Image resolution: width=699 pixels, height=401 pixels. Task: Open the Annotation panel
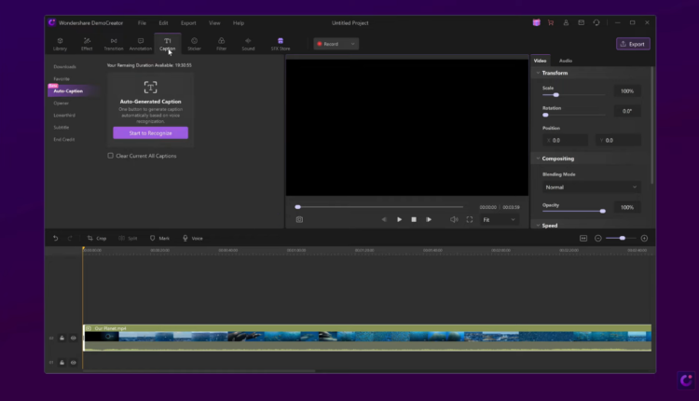coord(141,44)
